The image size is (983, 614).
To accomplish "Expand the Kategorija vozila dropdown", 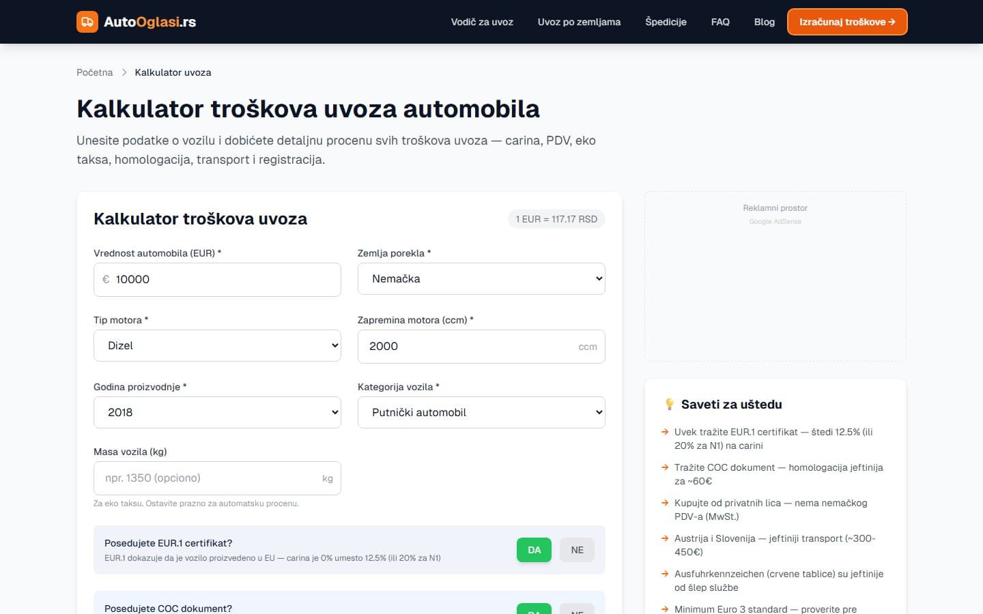I will point(481,413).
